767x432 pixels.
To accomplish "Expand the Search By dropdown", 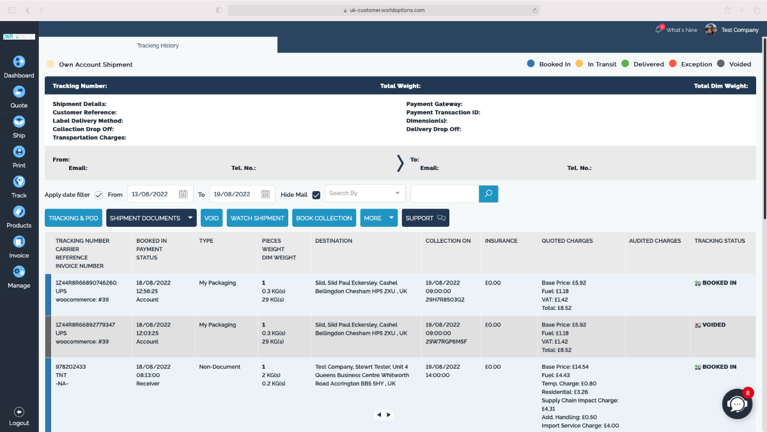I will click(x=364, y=193).
